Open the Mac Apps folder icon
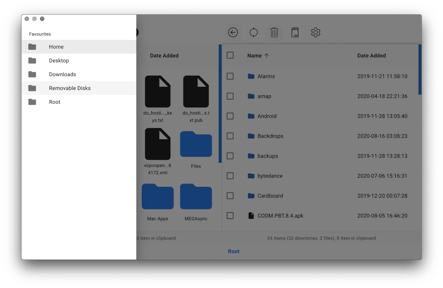The width and height of the screenshot is (443, 288). (158, 196)
